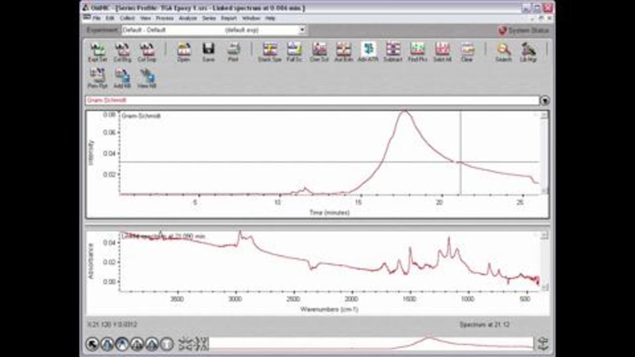Open the Lib Mgr library manager
This screenshot has width=635, height=357.
528,52
